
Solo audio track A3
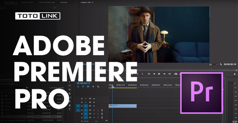98,118
